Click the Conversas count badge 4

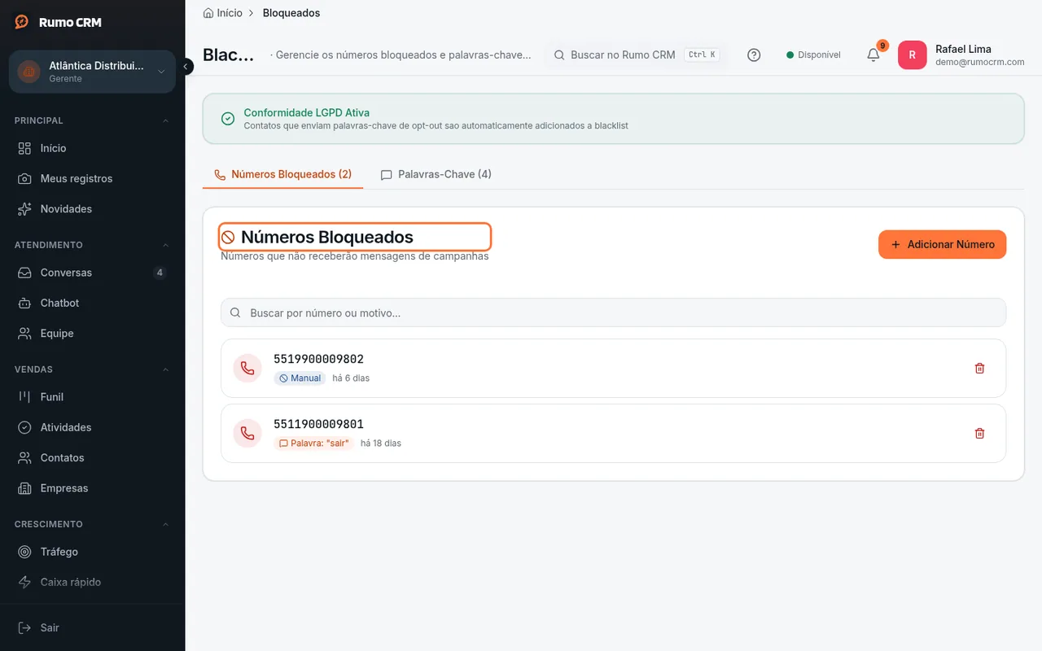click(x=160, y=273)
